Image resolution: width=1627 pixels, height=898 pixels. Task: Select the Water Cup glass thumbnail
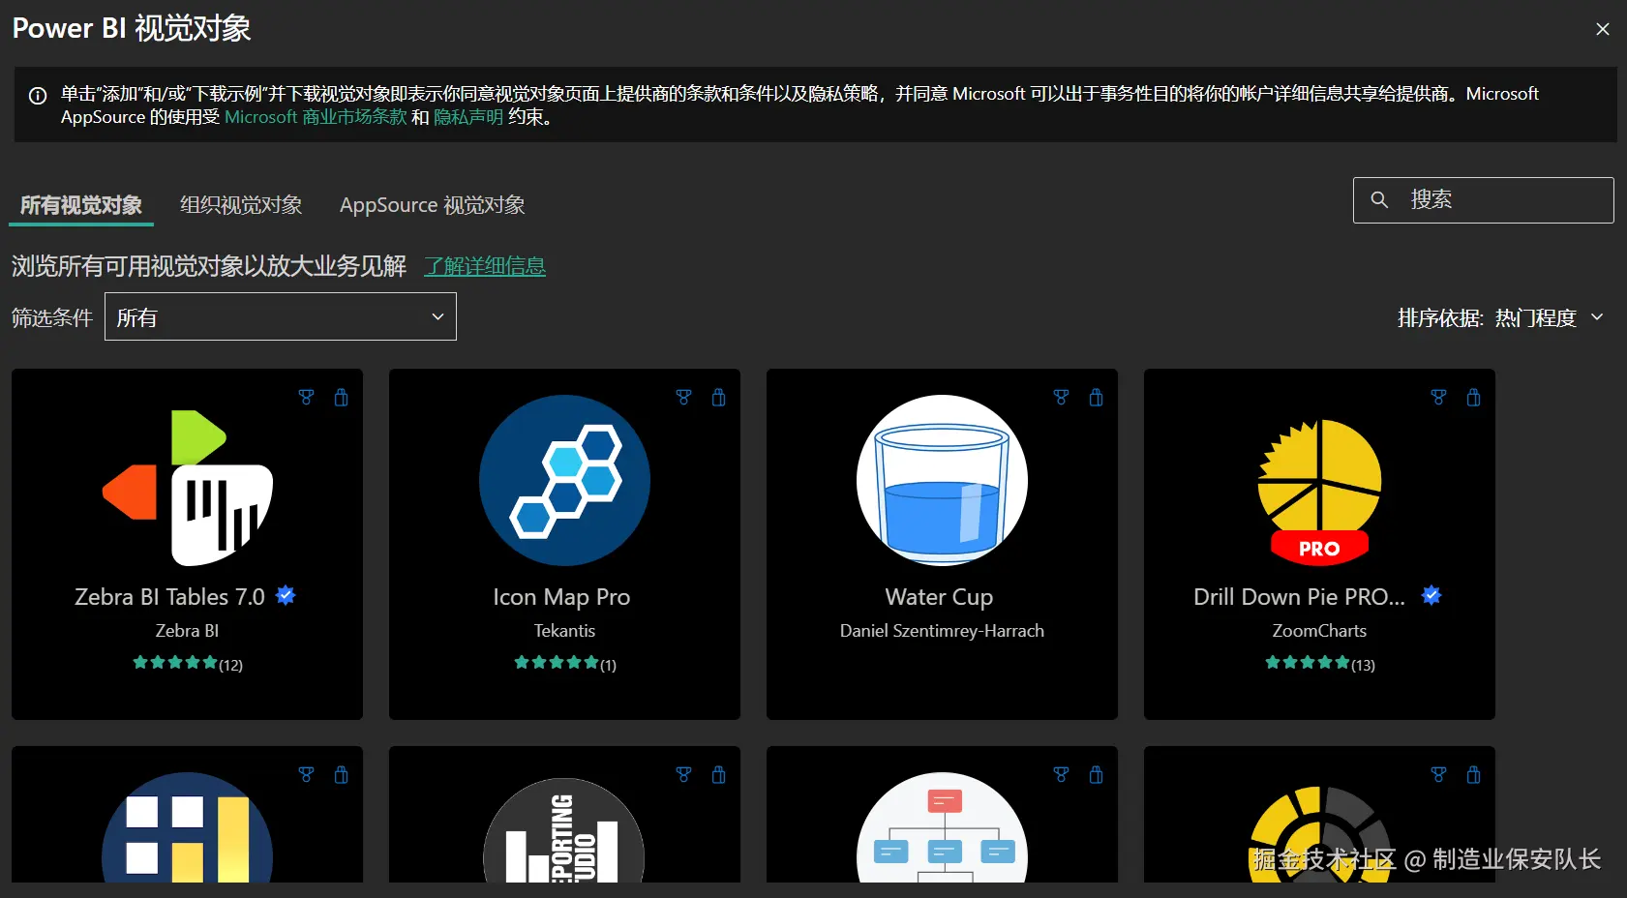click(943, 480)
